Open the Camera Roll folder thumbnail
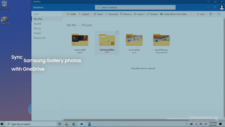This screenshot has width=225, height=127. pos(80,40)
